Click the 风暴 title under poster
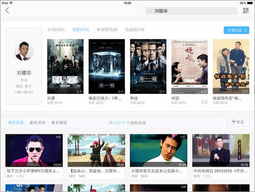Screen dimensions: 255x192 pyautogui.click(x=51, y=98)
